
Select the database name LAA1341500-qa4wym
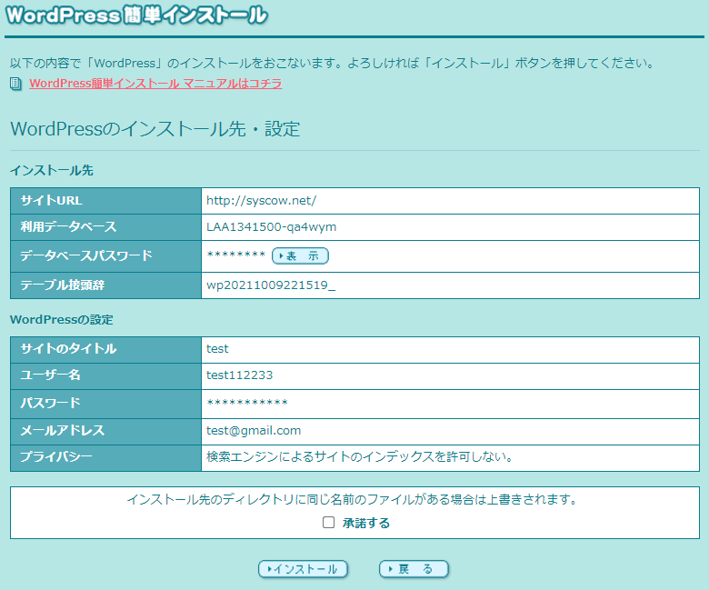pos(271,227)
